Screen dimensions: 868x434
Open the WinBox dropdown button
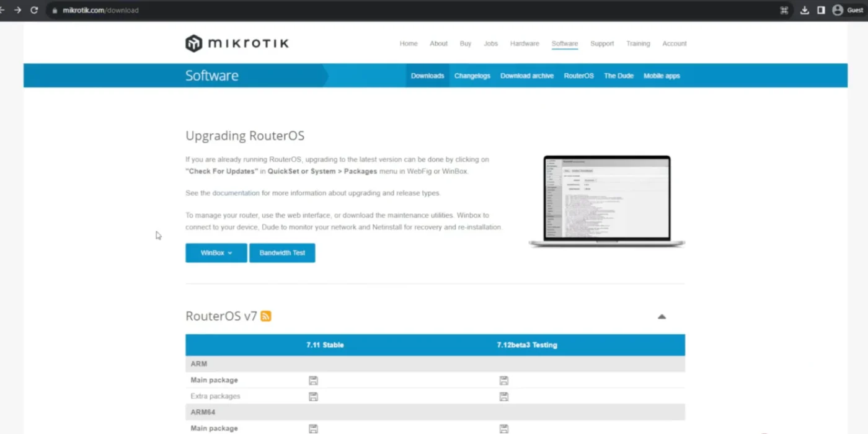[216, 253]
